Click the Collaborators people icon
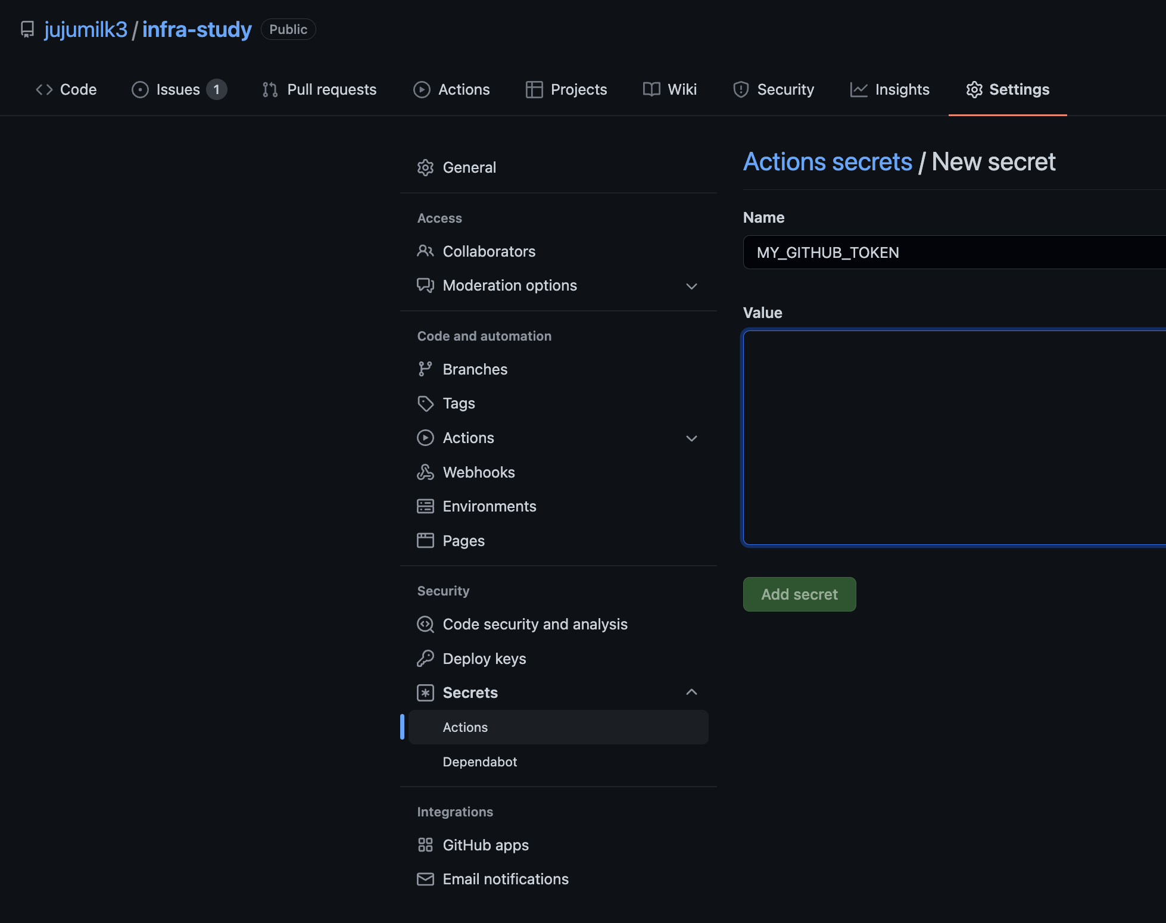 pos(425,251)
